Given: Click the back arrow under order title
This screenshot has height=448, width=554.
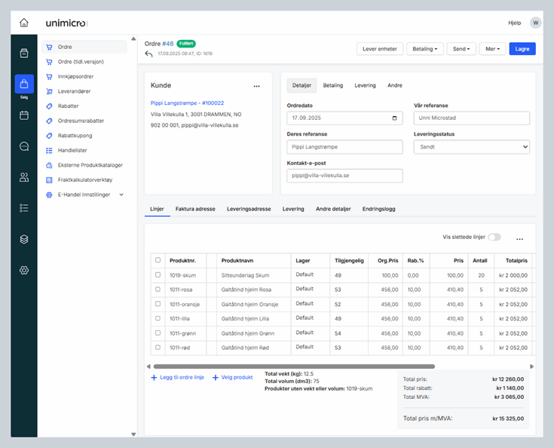Looking at the screenshot, I should 148,54.
